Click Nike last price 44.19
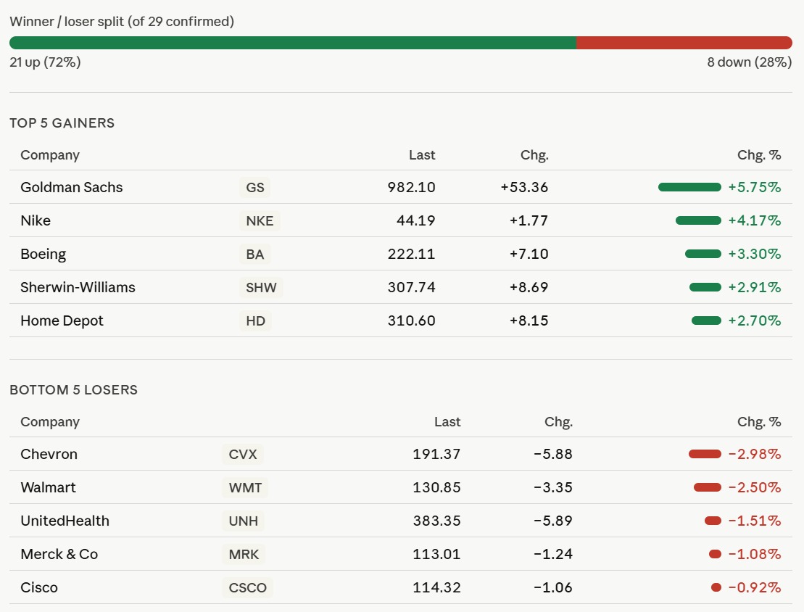The height and width of the screenshot is (612, 804). tap(416, 220)
